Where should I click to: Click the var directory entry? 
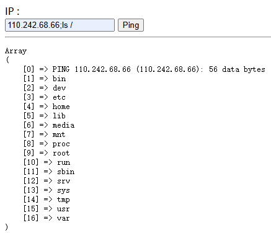(x=63, y=218)
